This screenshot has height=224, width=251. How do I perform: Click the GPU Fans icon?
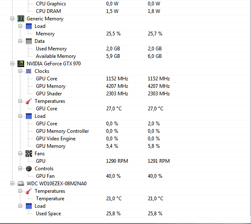click(28, 154)
